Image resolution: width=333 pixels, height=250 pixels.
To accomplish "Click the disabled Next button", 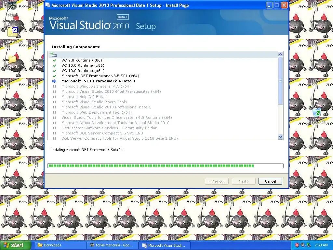I will [243, 181].
